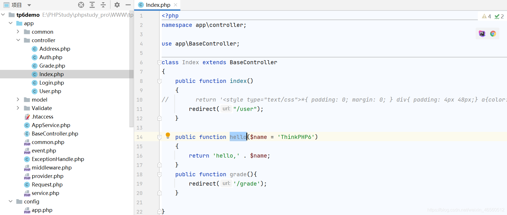
Task: Click BaseController in the class declaration
Action: (253, 62)
